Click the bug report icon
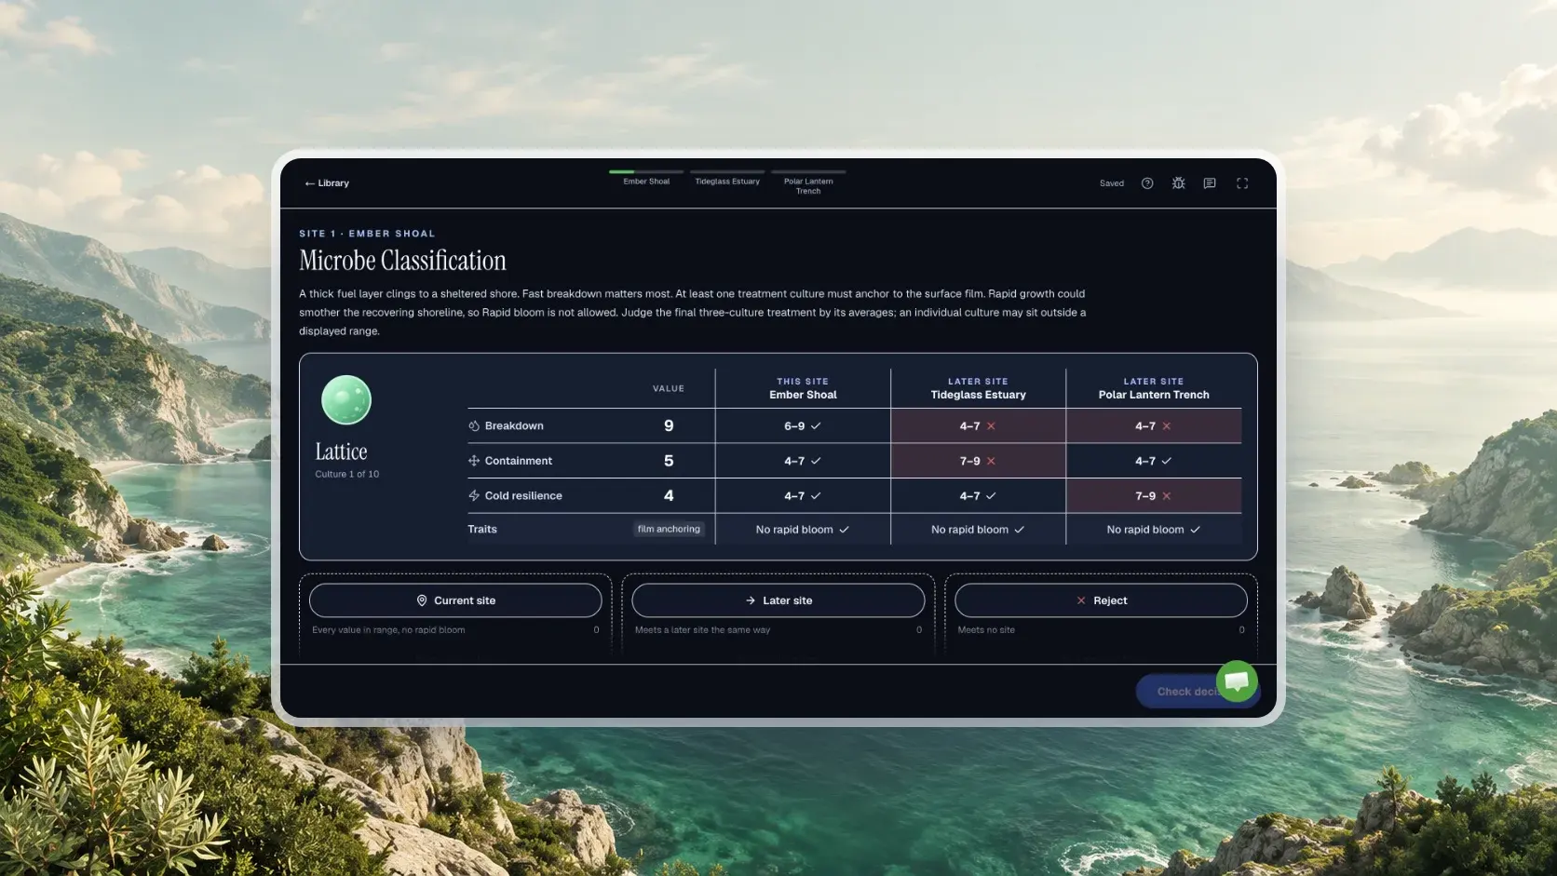The image size is (1557, 876). (1178, 183)
